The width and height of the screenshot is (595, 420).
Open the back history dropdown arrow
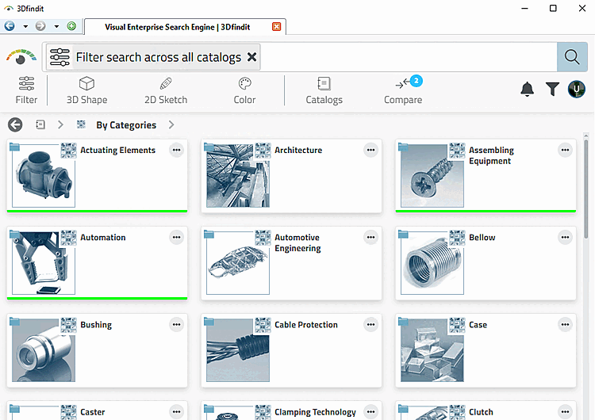click(x=25, y=26)
